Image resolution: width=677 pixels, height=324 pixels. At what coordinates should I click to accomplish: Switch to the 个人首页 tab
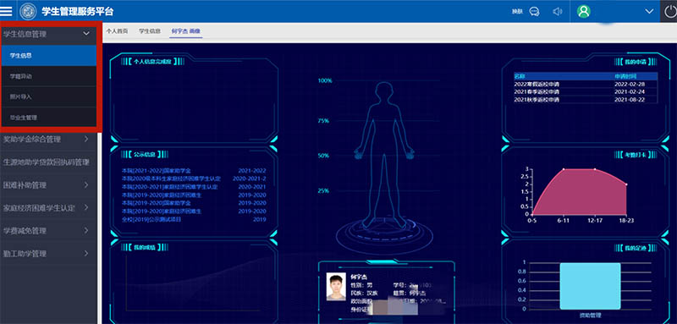coord(117,31)
